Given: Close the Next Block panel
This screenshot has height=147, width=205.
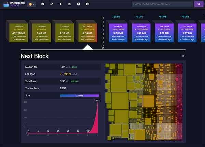Looking at the screenshot, I should 183,56.
